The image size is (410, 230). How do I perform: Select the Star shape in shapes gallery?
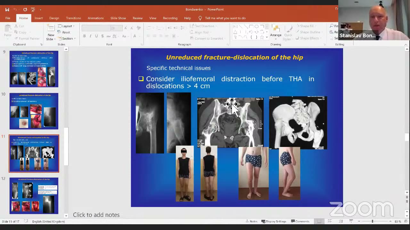[x=262, y=37]
